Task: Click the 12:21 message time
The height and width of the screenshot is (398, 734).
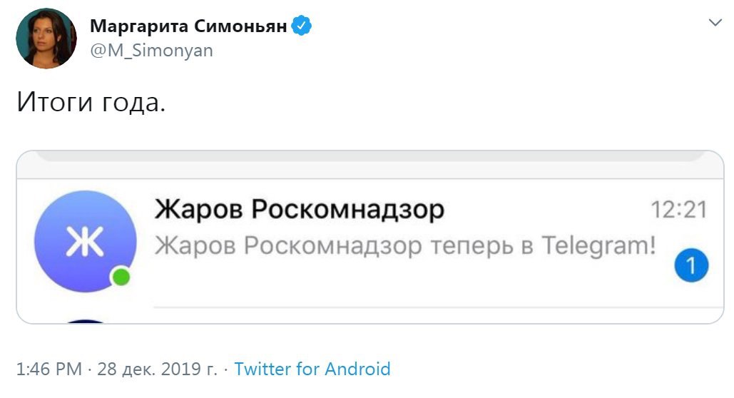Action: [679, 209]
